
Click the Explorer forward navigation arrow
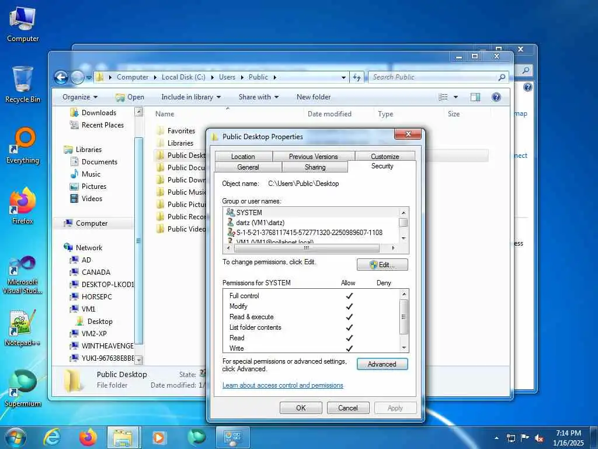[x=78, y=78]
